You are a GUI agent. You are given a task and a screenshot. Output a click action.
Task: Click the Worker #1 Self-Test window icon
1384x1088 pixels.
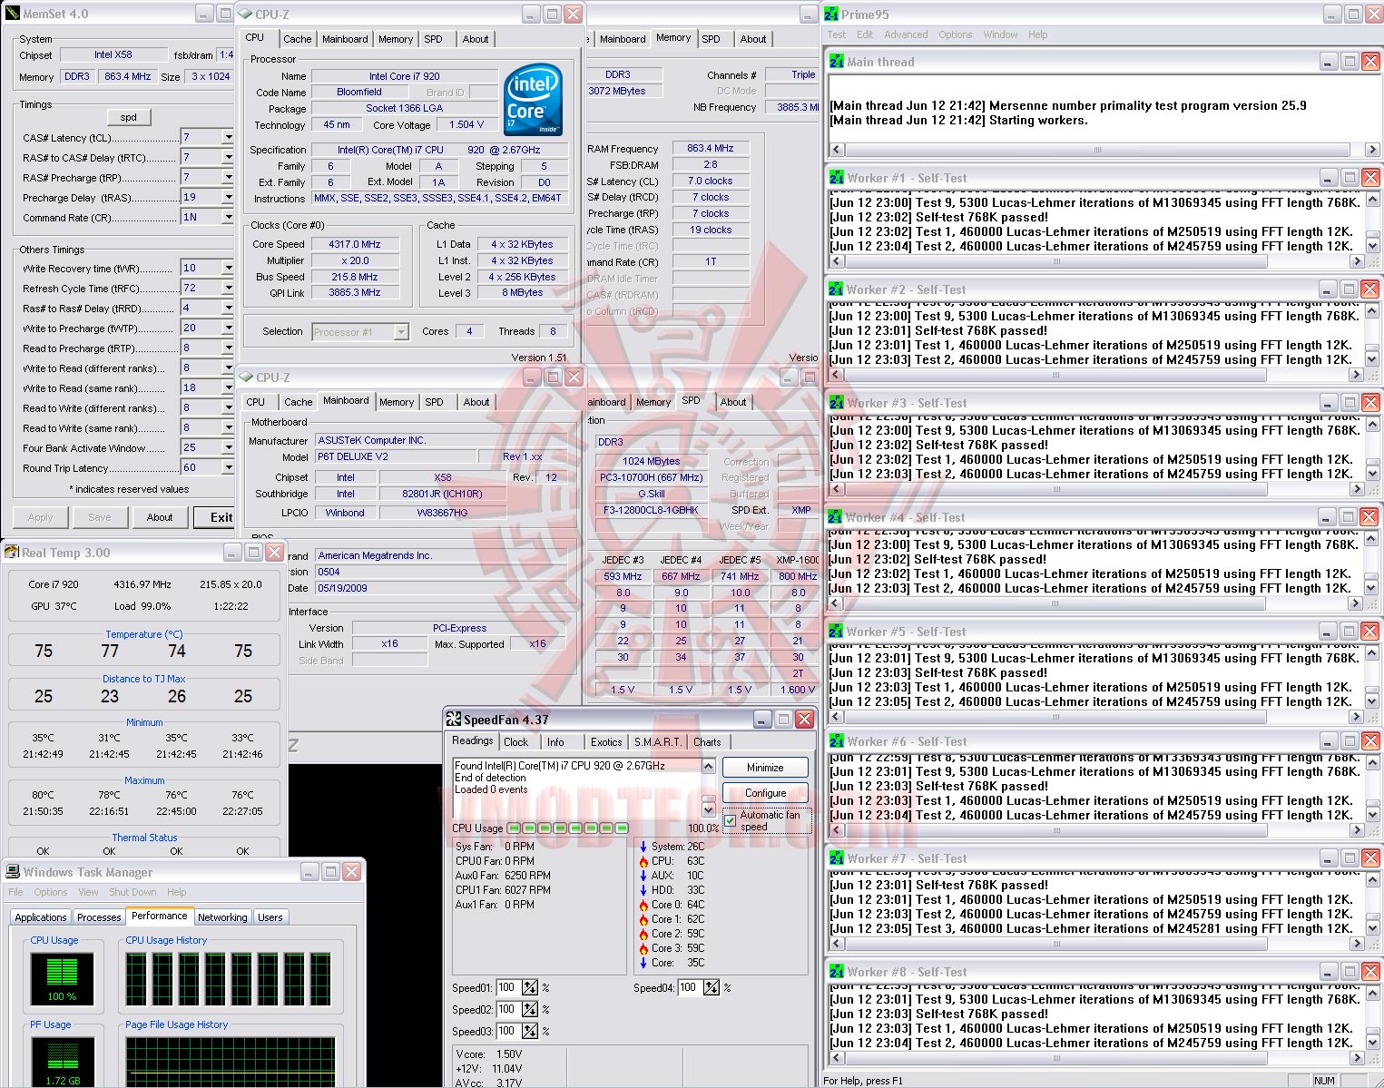(x=837, y=178)
